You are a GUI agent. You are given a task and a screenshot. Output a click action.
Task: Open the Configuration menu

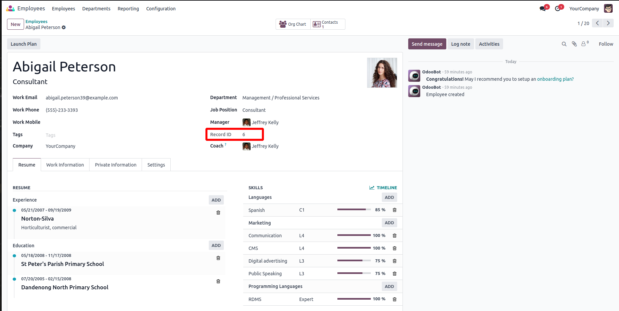(x=161, y=9)
